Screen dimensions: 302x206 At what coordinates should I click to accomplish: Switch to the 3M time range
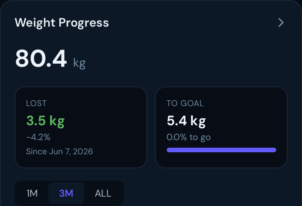[x=66, y=193]
